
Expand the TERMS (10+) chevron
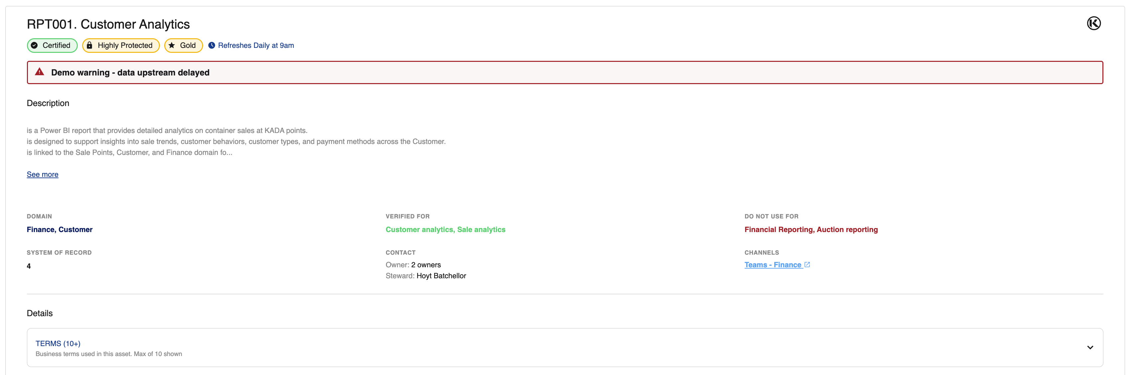pos(1089,347)
